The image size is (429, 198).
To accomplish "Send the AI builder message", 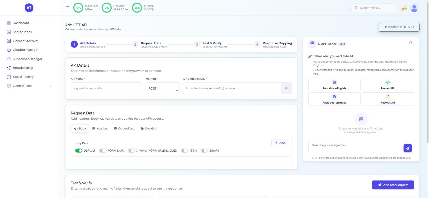I will [408, 148].
